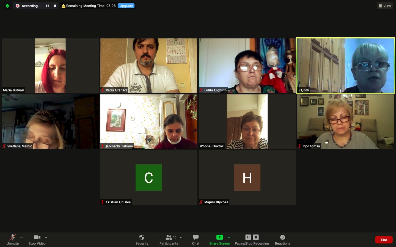The width and height of the screenshot is (396, 247).
Task: Open the Chat bubble icon
Action: (x=196, y=237)
